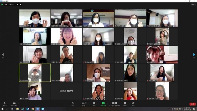Expand audio options arrow beside Mute
This screenshot has height=111, width=197.
pyautogui.click(x=8, y=103)
